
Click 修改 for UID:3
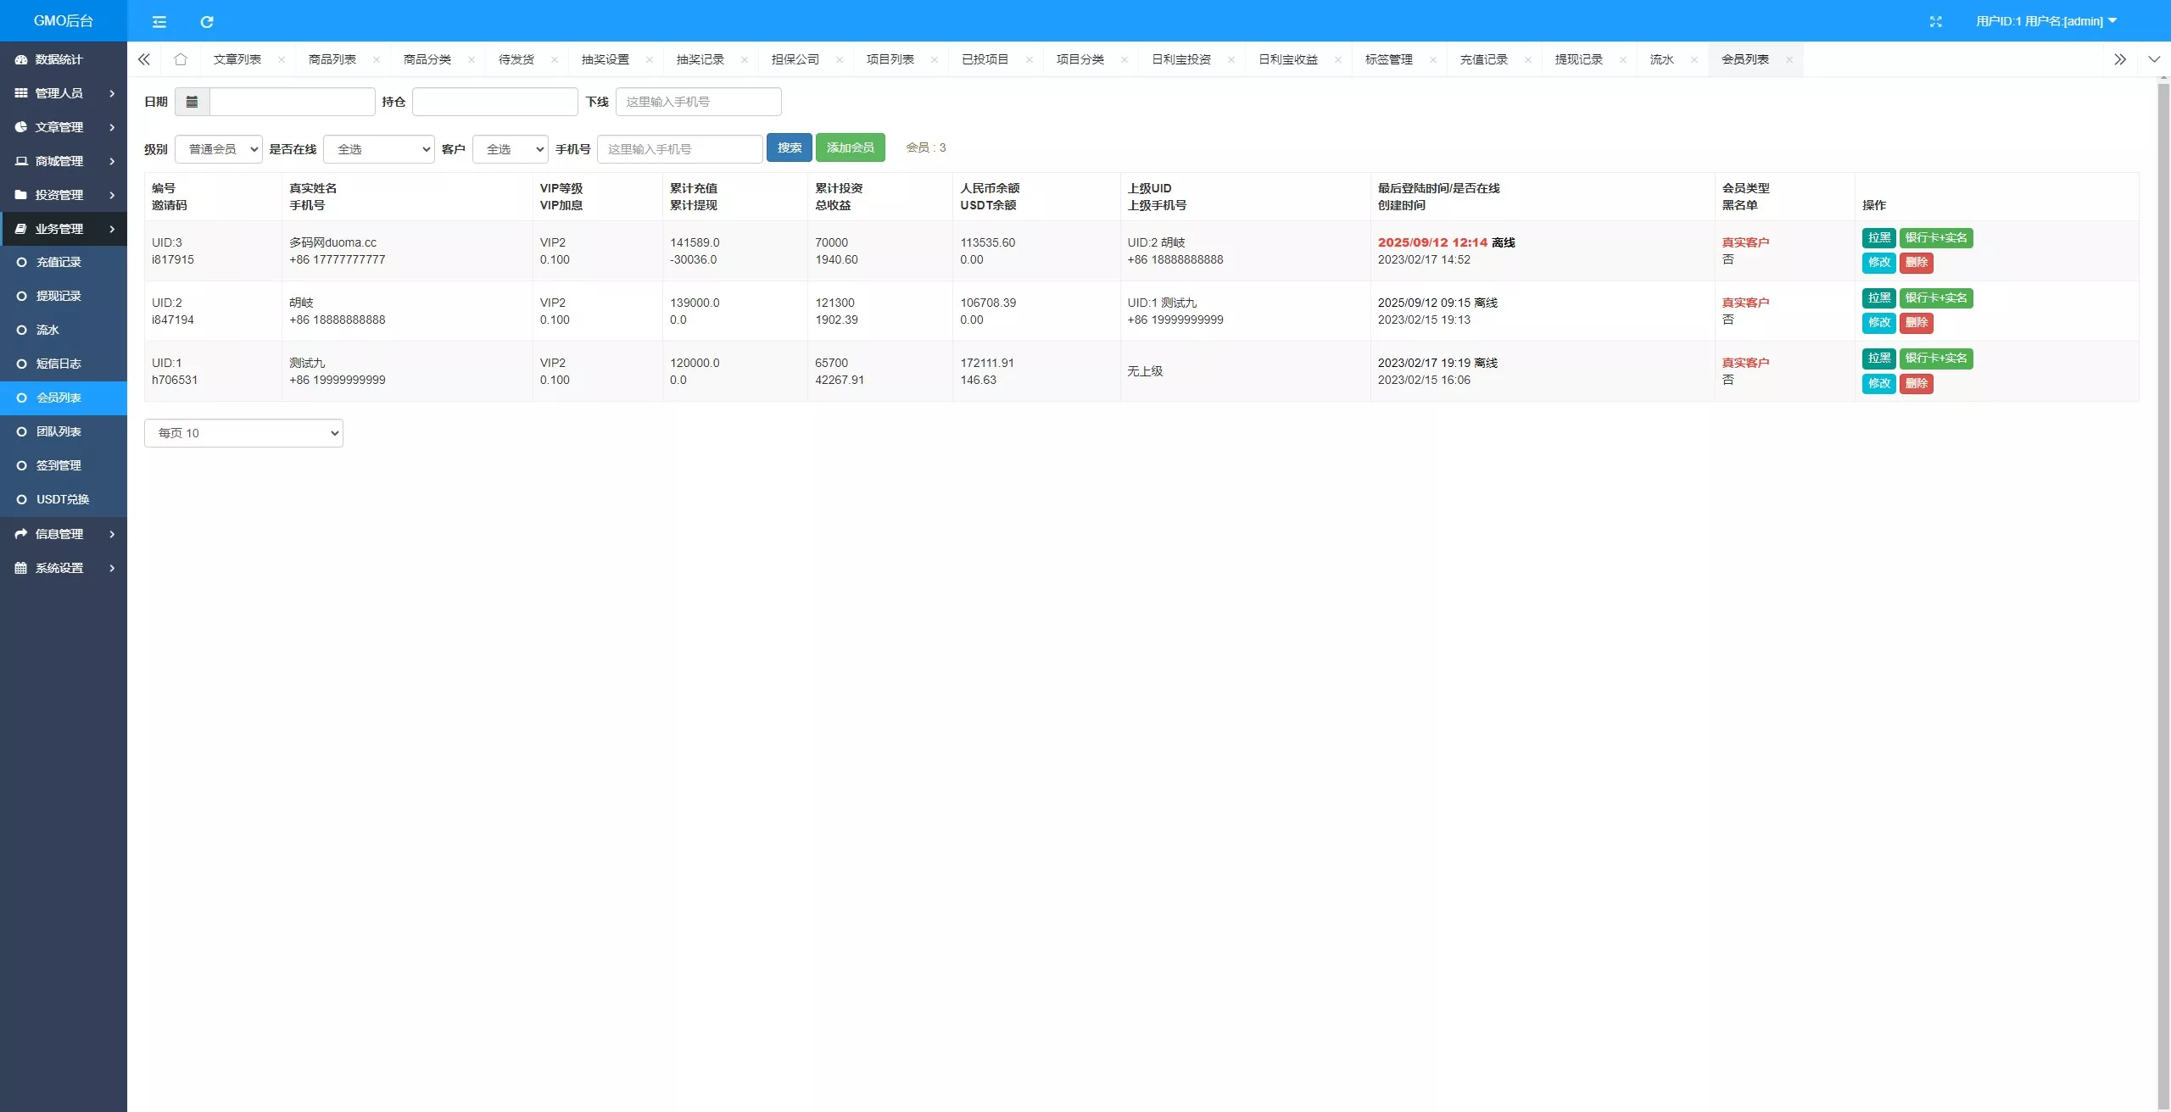click(1879, 263)
